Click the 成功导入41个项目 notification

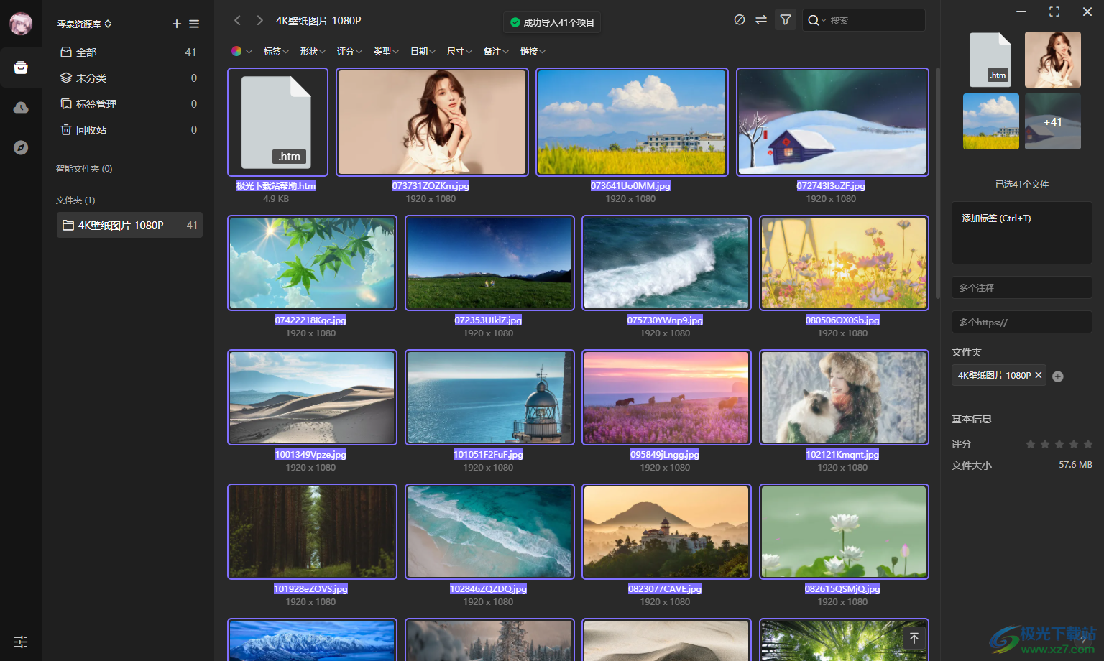pos(552,22)
